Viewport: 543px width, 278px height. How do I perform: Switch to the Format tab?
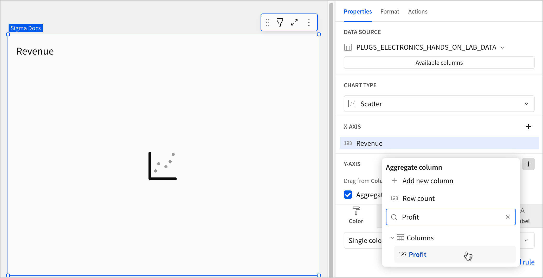pos(390,11)
